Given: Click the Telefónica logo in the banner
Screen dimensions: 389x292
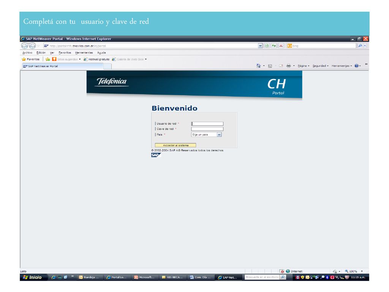Looking at the screenshot, I should [x=112, y=81].
